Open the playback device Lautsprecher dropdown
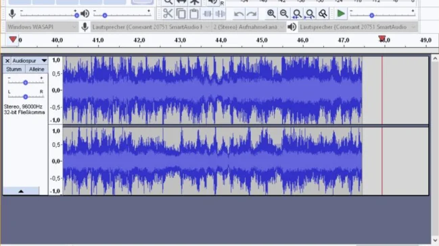This screenshot has height=246, width=439. point(358,27)
